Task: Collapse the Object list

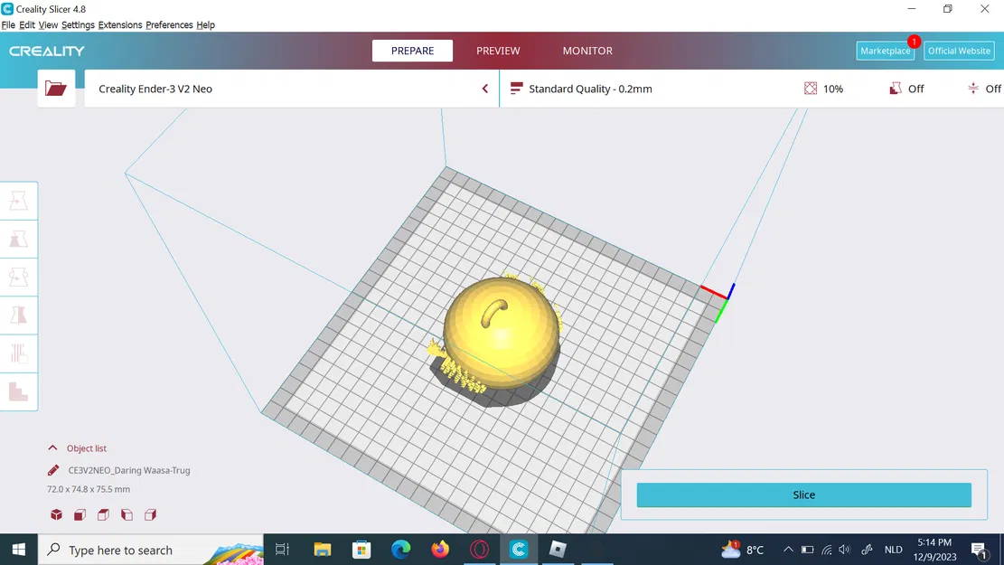Action: [52, 447]
